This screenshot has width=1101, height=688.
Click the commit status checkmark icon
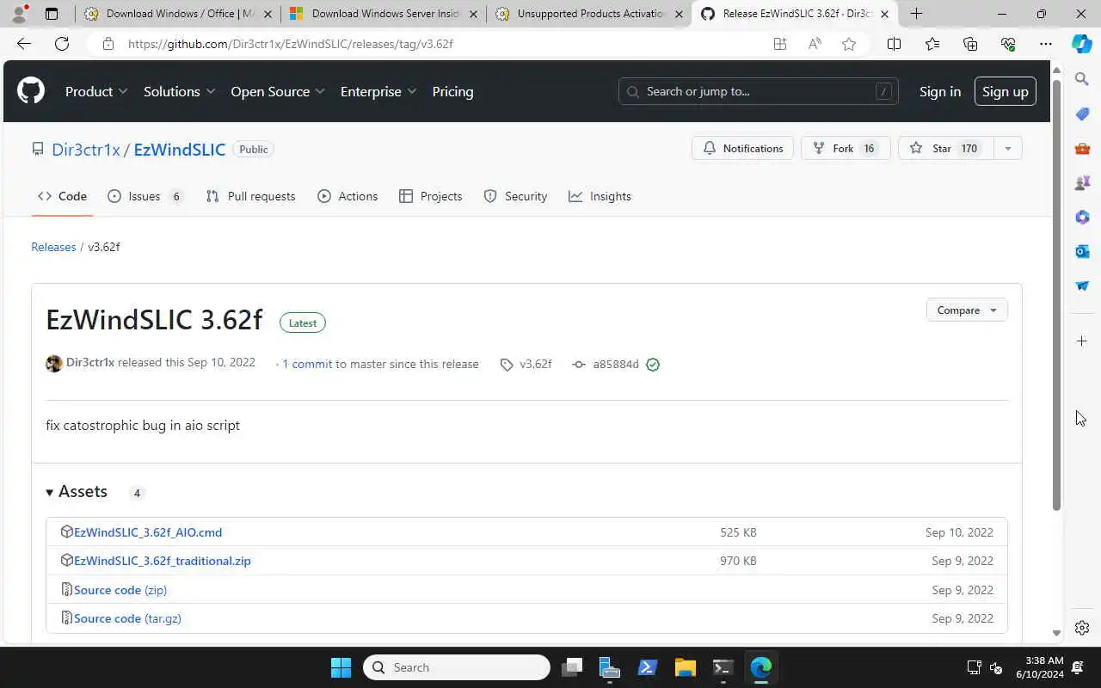click(x=653, y=365)
